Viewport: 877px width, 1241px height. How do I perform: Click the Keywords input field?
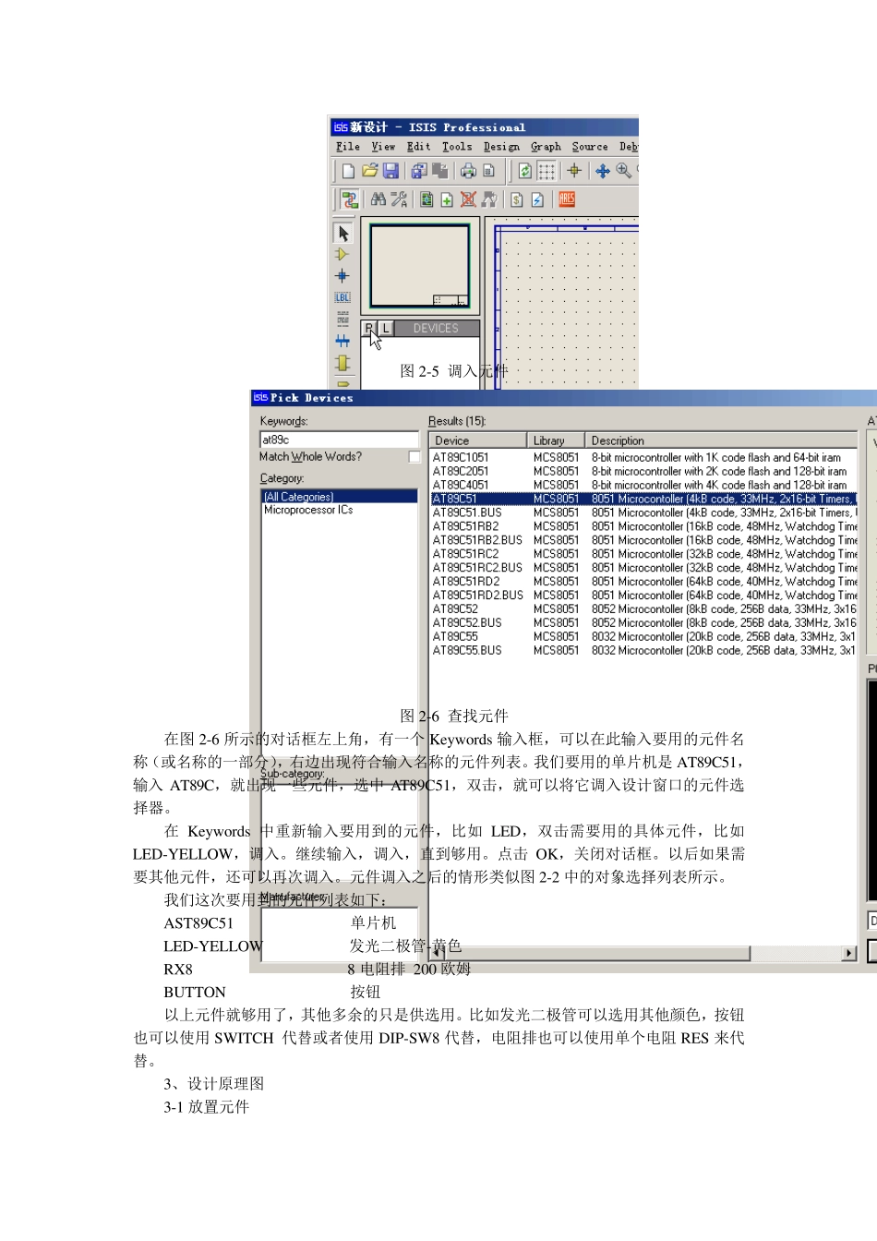(x=340, y=440)
